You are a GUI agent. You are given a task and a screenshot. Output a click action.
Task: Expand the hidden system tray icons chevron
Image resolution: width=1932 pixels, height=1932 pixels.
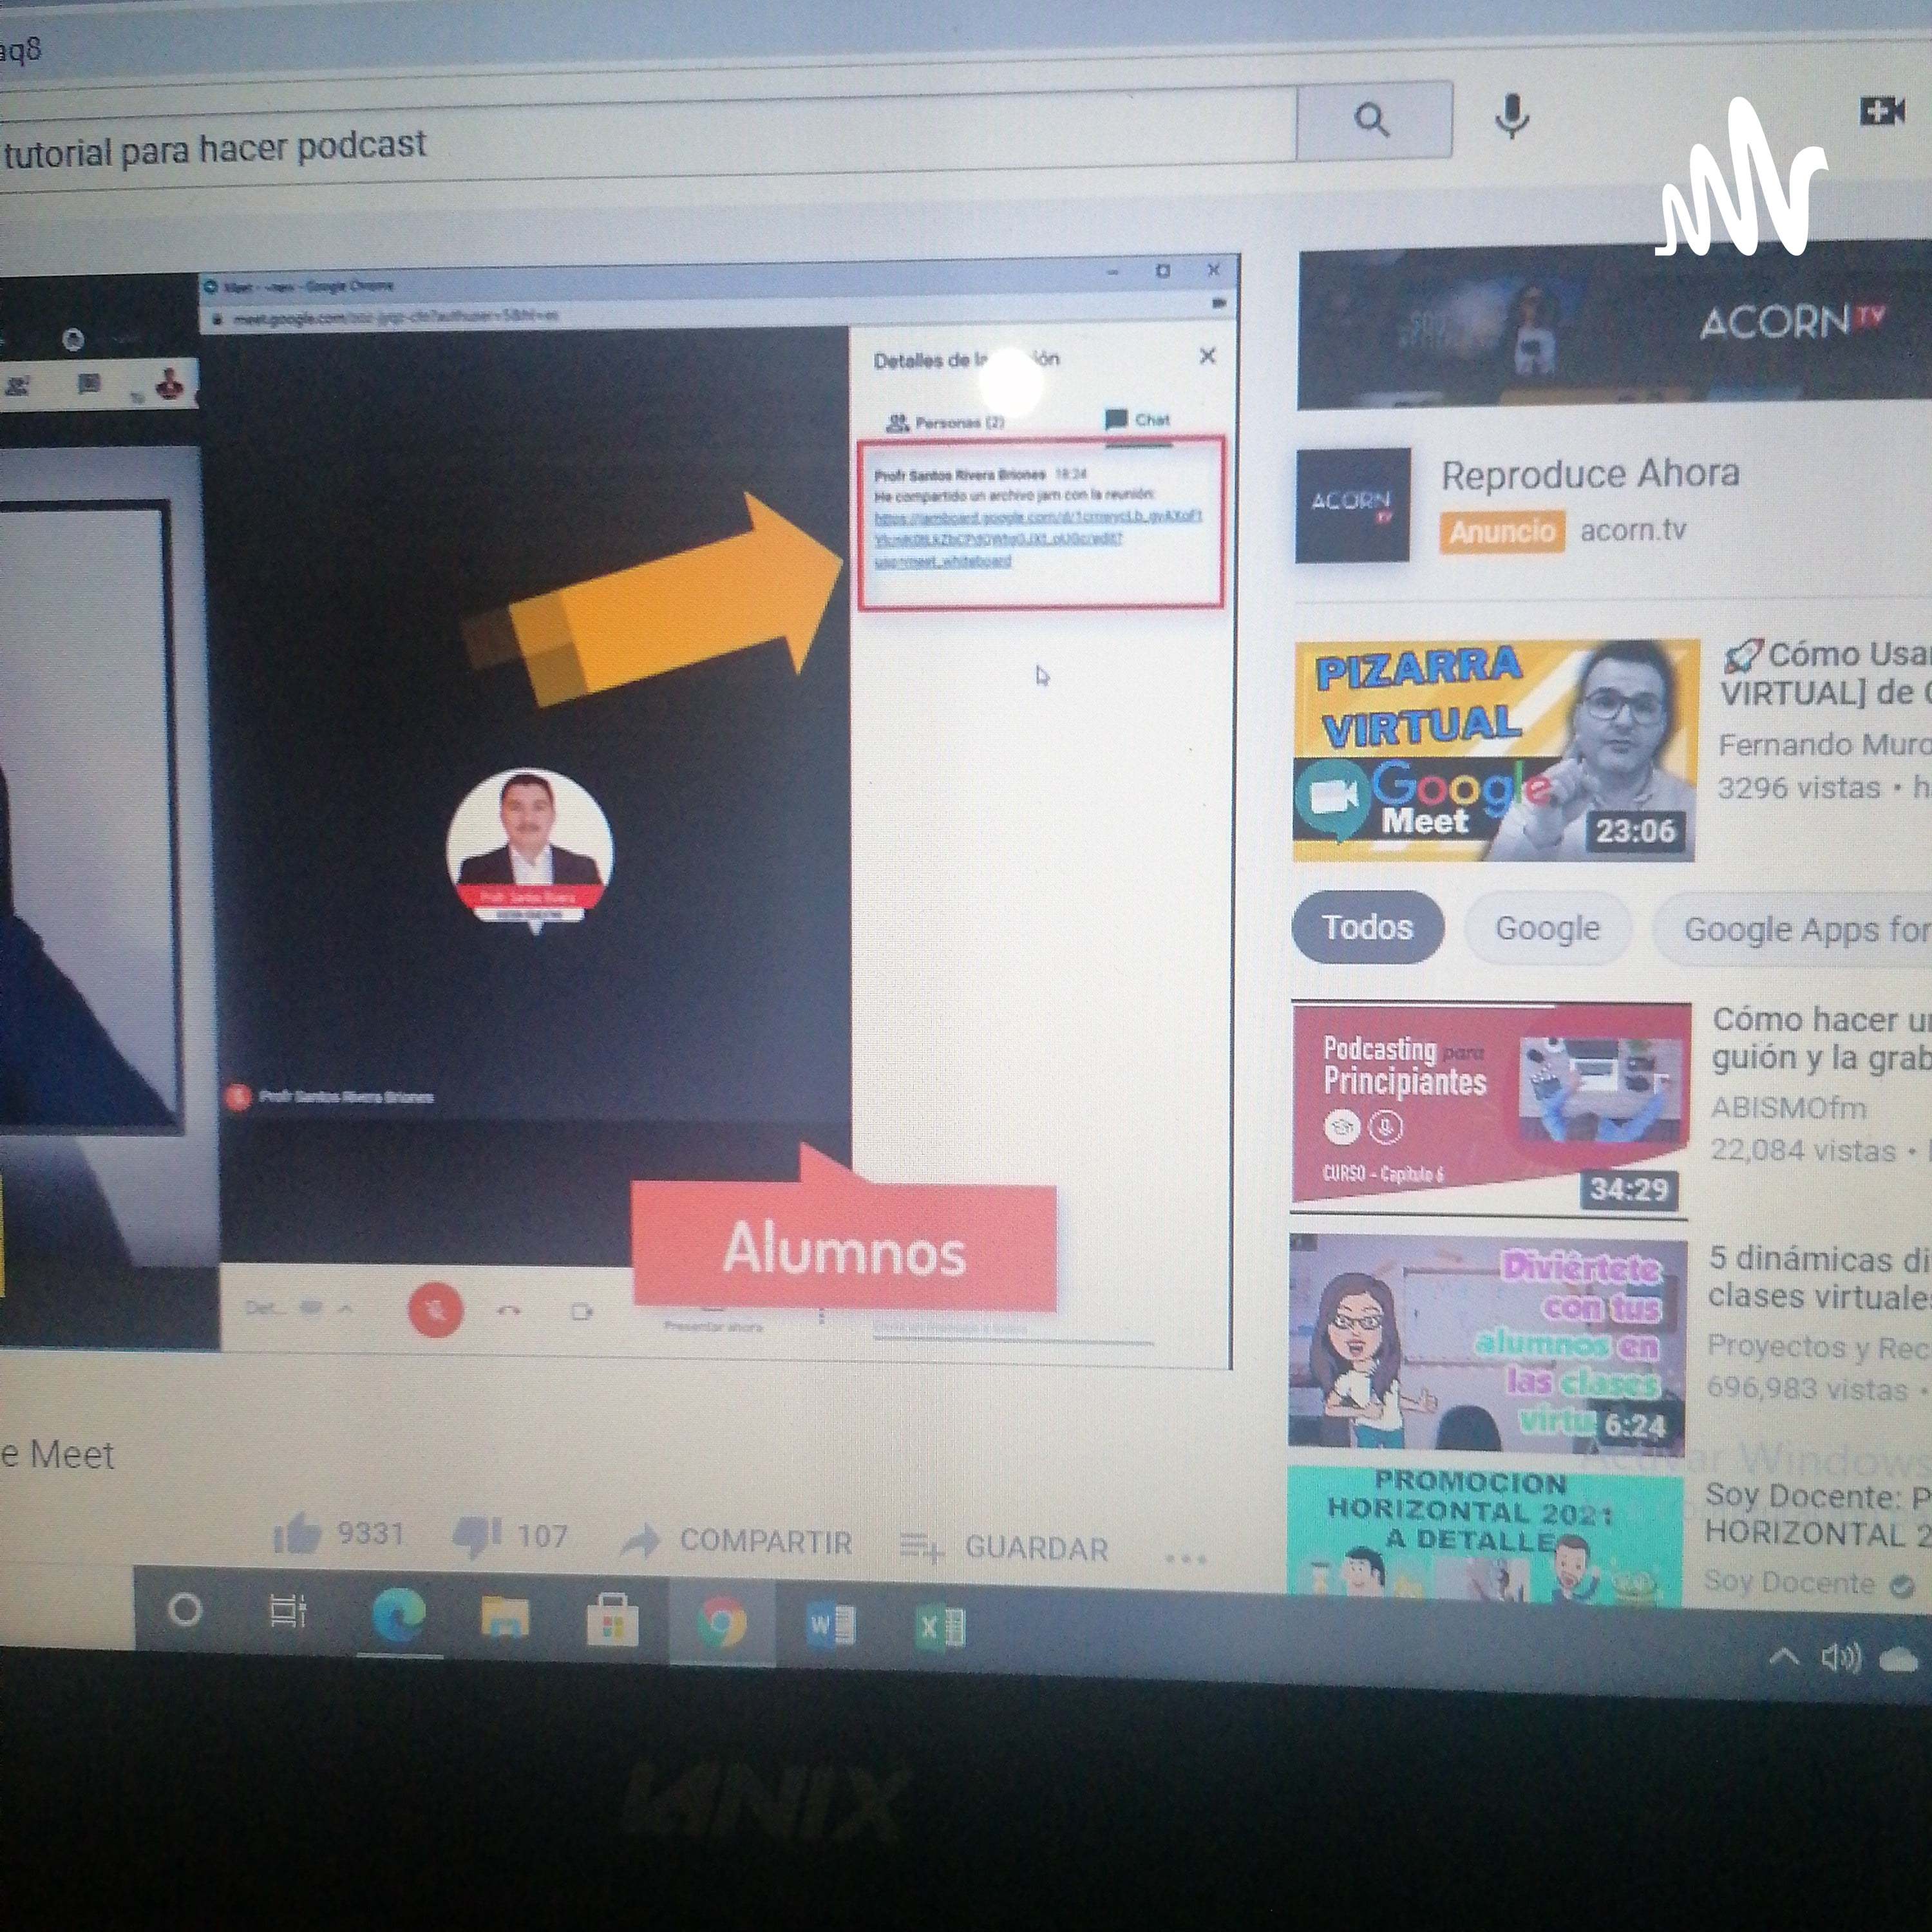click(1784, 1658)
